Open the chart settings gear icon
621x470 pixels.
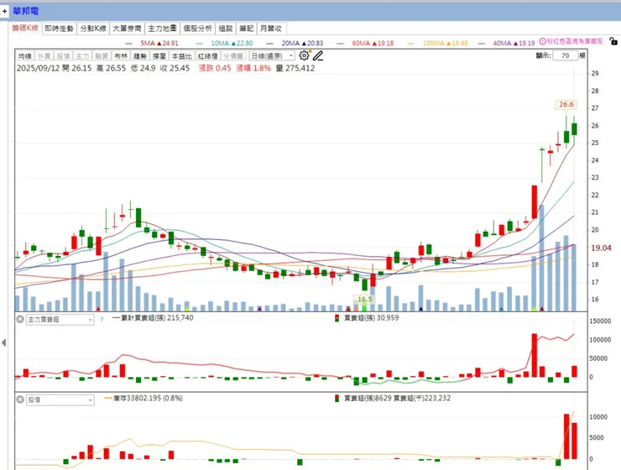point(304,56)
